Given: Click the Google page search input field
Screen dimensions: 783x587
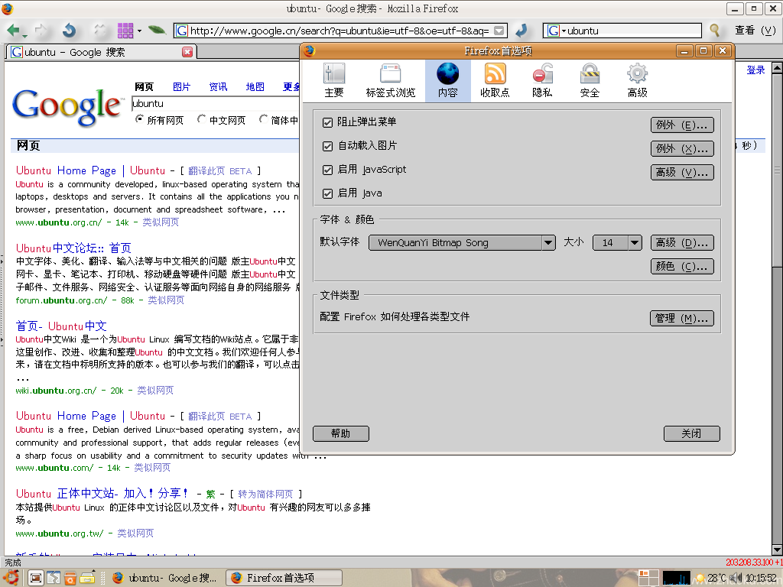Looking at the screenshot, I should click(215, 103).
